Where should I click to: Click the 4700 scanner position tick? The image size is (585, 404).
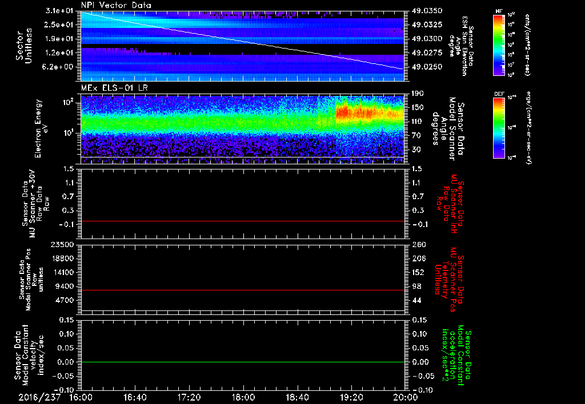pyautogui.click(x=65, y=300)
